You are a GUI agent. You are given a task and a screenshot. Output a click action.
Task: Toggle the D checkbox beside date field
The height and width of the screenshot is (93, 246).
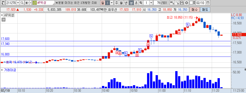[x=191, y=3]
